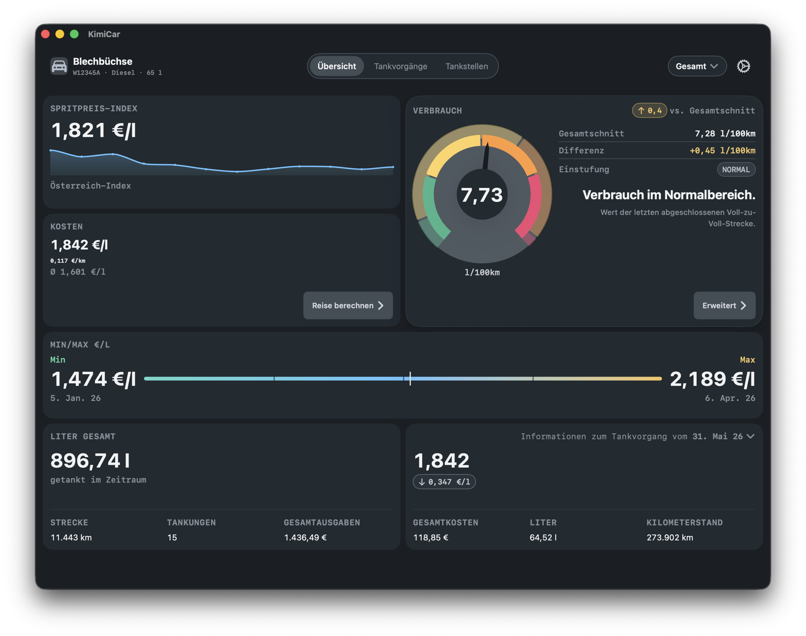Click the chevron arrow on Erweitert
806x636 pixels.
point(744,305)
